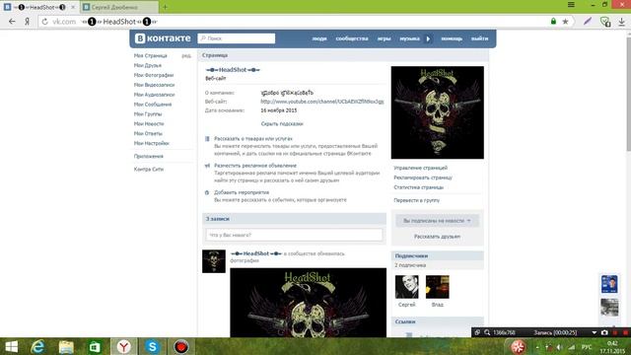631x355 pixels.
Task: Switch to Yandex Browser taskbar icon
Action: tap(124, 346)
